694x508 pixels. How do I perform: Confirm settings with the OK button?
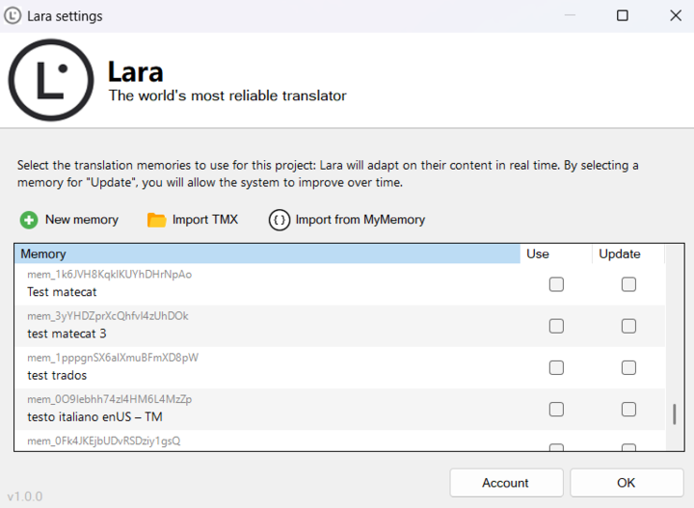(x=627, y=483)
